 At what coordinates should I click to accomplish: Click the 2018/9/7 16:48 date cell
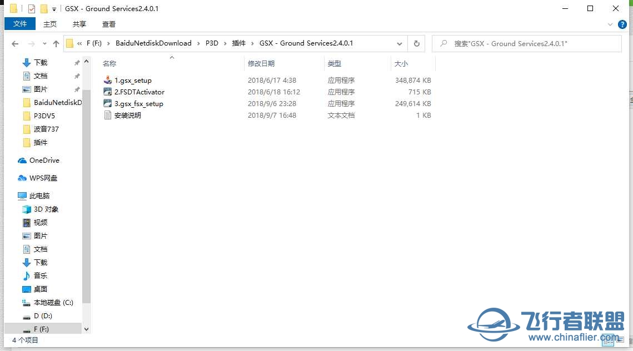pyautogui.click(x=272, y=116)
